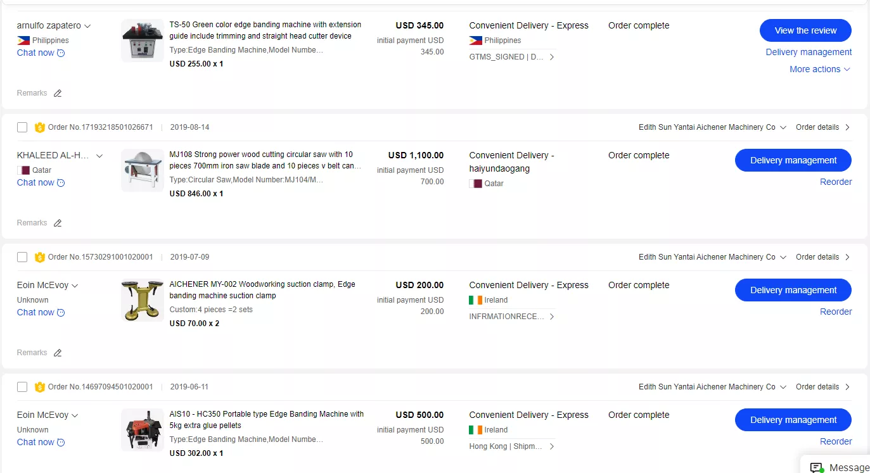Open Order details for the 2019-07-09 order
The height and width of the screenshot is (473, 870).
[822, 257]
